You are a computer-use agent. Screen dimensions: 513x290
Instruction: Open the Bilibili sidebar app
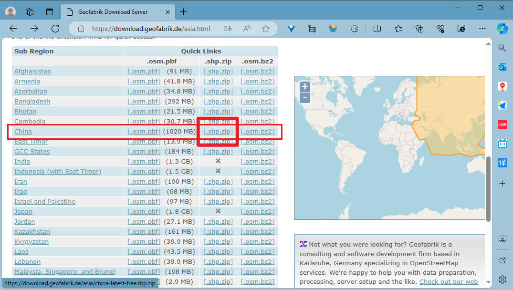[x=502, y=144]
